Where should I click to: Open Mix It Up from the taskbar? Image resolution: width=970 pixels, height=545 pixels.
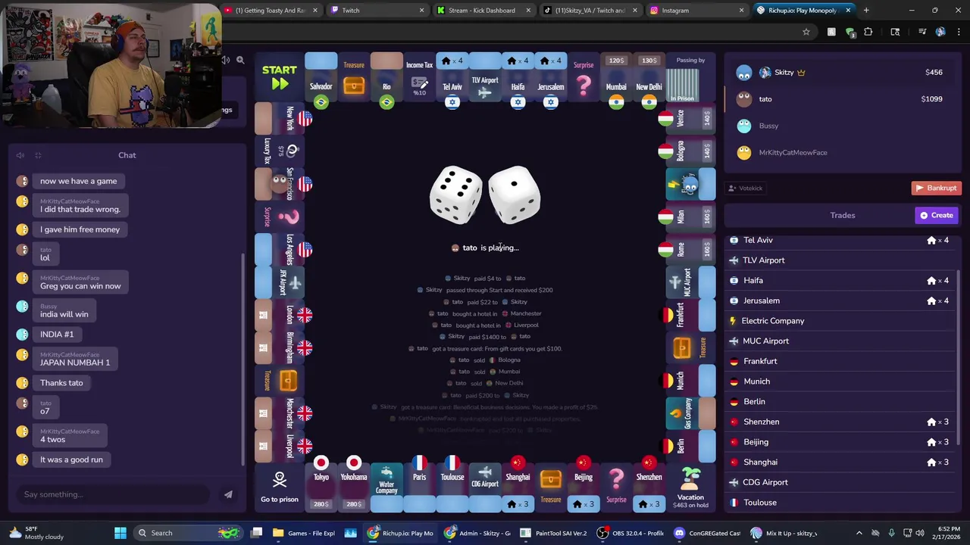pos(783,533)
